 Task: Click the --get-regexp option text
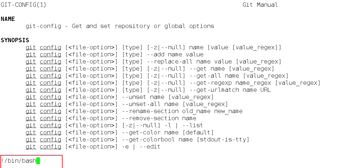tap(211, 83)
